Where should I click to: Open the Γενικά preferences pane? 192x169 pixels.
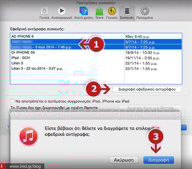[44, 13]
